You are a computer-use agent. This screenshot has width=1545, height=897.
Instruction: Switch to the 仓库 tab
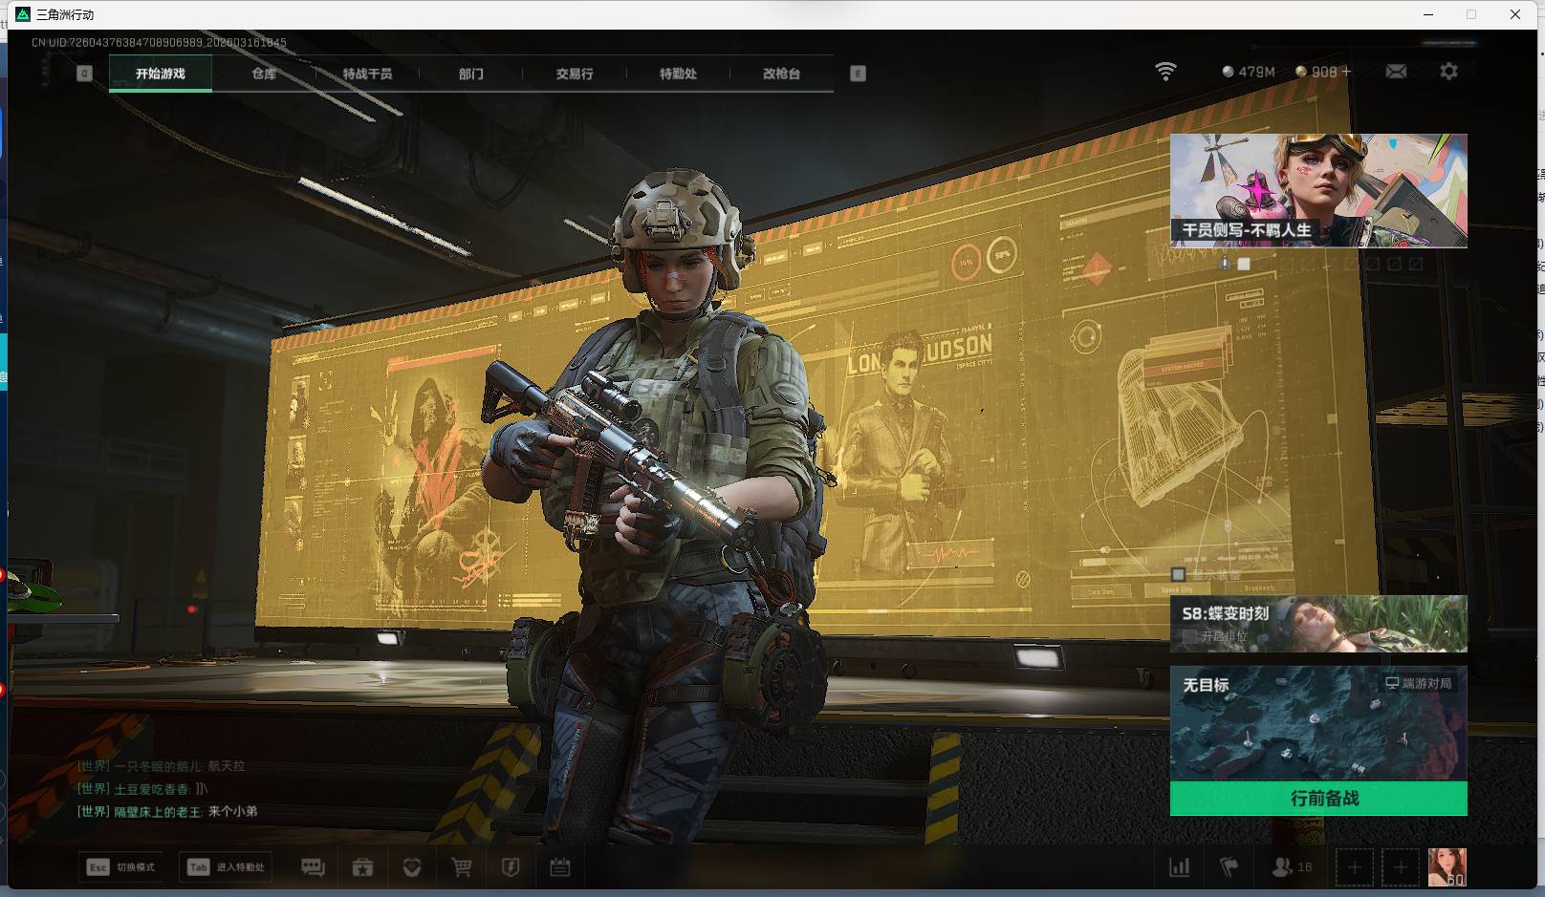tap(264, 74)
